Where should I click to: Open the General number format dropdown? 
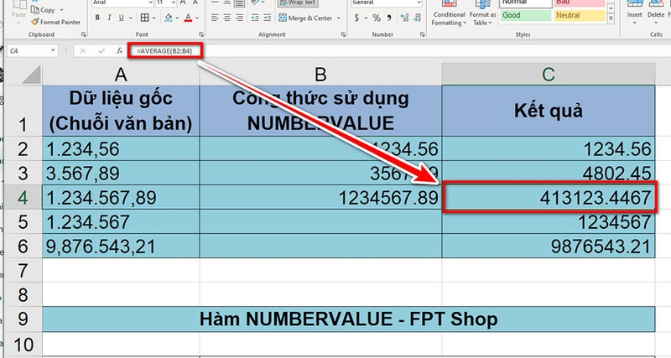click(418, 3)
